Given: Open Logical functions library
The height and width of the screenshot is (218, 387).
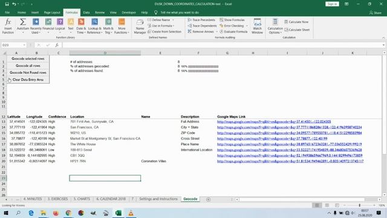Looking at the screenshot, I should (60, 26).
